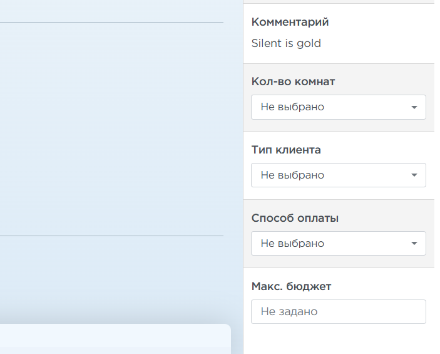Click the Тип клиента dropdown arrow
This screenshot has height=354, width=440.
(x=414, y=175)
